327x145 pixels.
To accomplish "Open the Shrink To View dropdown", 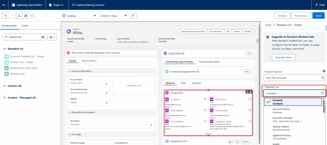I will tap(114, 16).
